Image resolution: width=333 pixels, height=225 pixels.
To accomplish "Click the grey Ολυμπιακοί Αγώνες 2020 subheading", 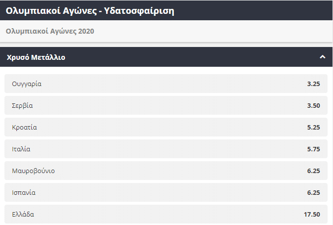I will pyautogui.click(x=50, y=31).
